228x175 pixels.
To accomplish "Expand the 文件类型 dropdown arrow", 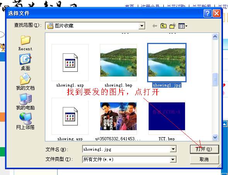I will pos(173,160).
